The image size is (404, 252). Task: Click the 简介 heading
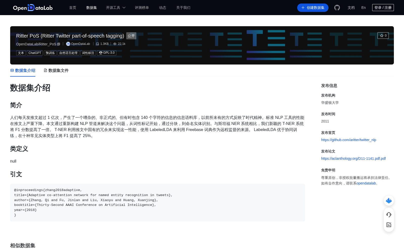point(16,105)
